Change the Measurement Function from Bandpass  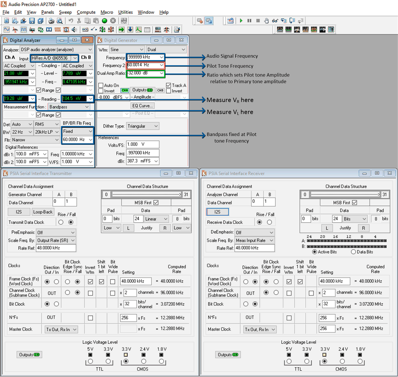coord(69,107)
